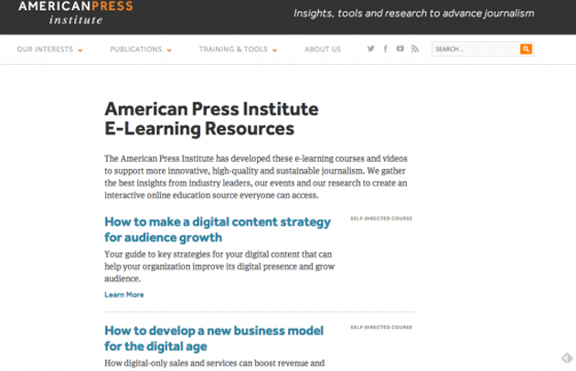This screenshot has height=371, width=576.
Task: Click the American Press Institute logo
Action: tap(76, 13)
